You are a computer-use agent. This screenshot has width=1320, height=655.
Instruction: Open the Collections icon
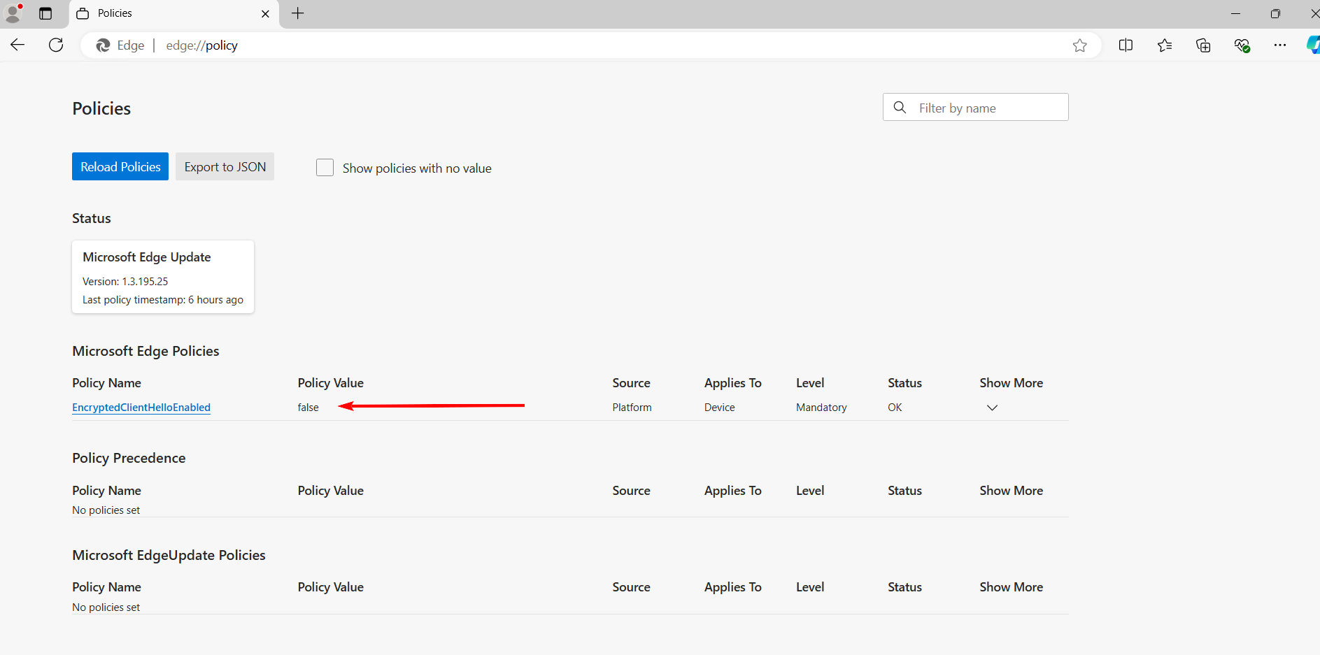point(1203,45)
